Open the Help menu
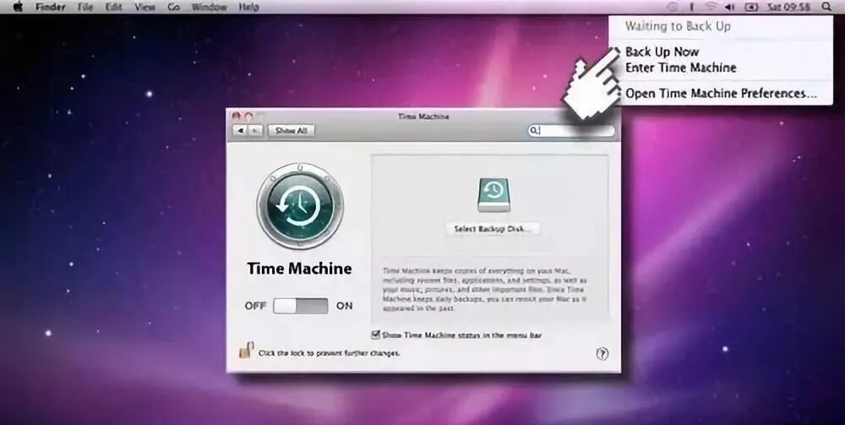This screenshot has width=845, height=425. tap(248, 7)
